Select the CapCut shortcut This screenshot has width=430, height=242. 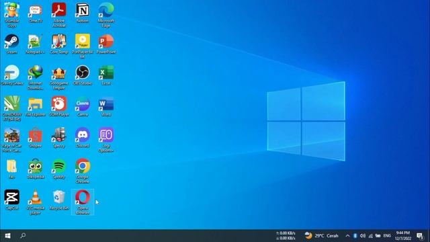click(x=12, y=200)
